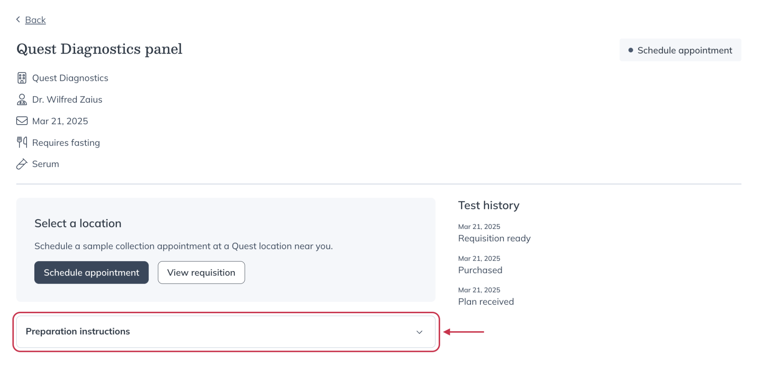Click the envelope icon next to Mar 21, 2025
This screenshot has height=373, width=757.
click(22, 121)
